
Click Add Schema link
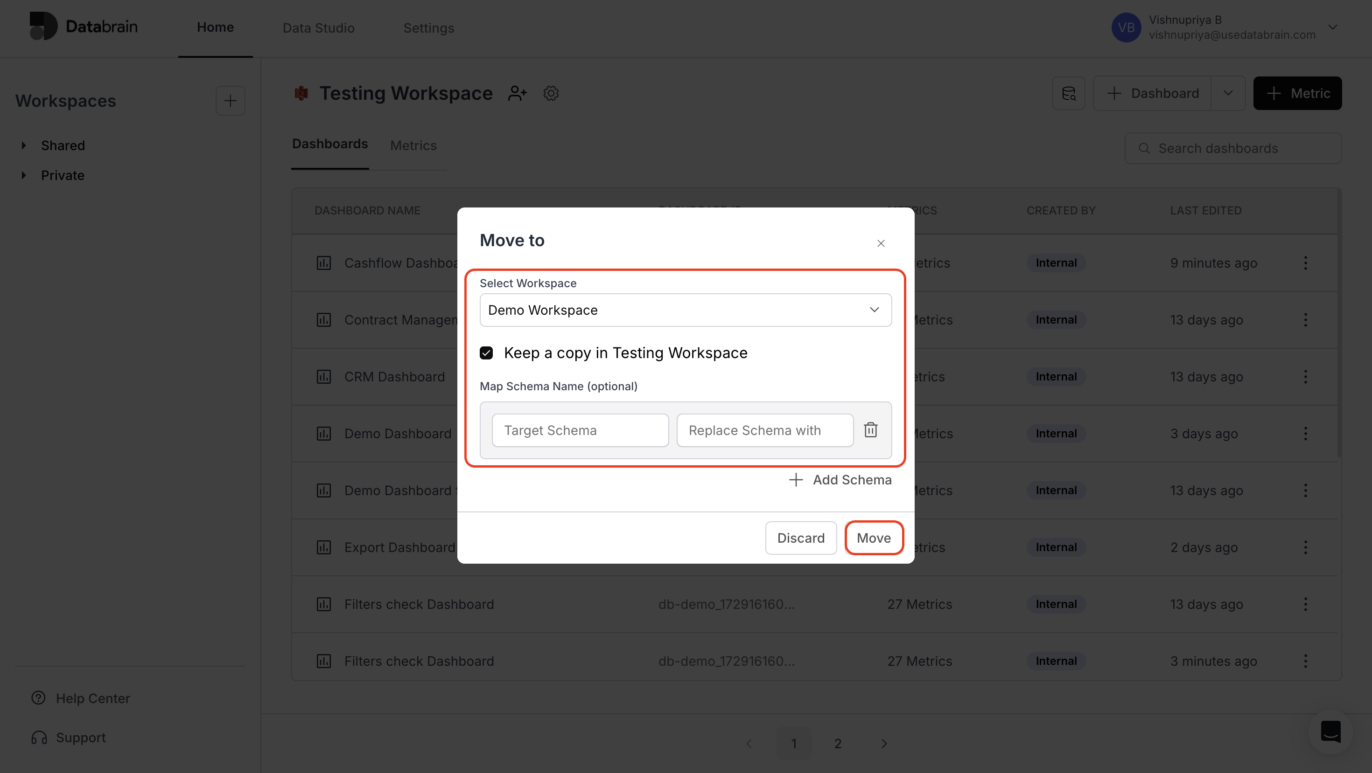(x=840, y=480)
